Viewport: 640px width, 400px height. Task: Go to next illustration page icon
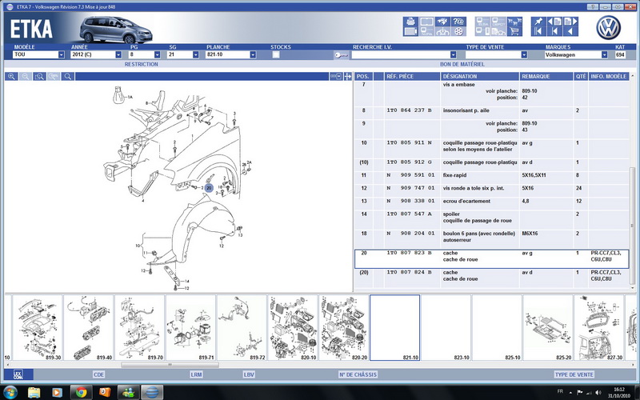[x=570, y=22]
